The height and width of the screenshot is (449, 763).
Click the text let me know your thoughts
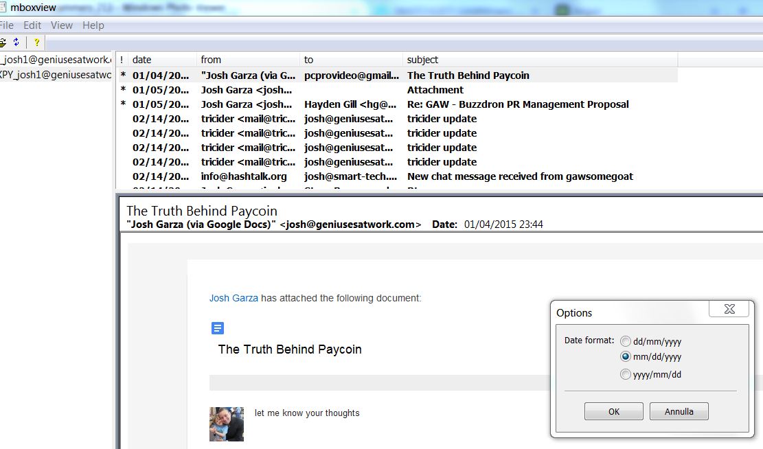point(307,413)
